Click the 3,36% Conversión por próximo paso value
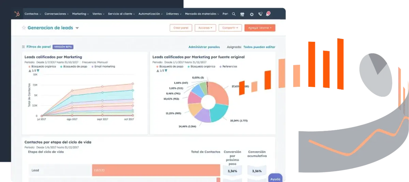The image size is (409, 182). [x=232, y=171]
